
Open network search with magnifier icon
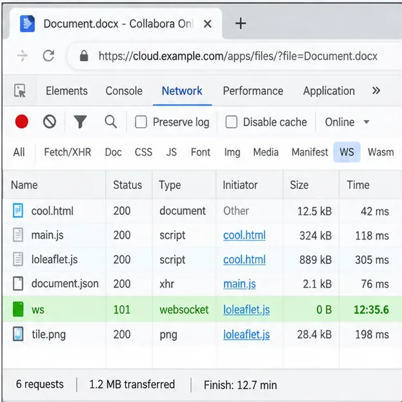[x=111, y=121]
